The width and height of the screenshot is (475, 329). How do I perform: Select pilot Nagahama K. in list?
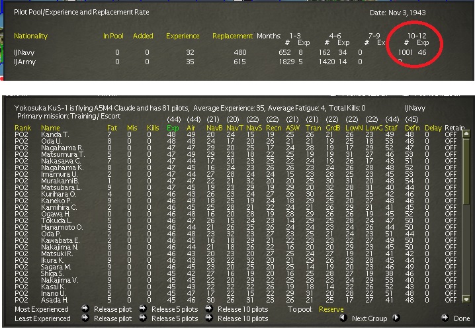tap(62, 167)
